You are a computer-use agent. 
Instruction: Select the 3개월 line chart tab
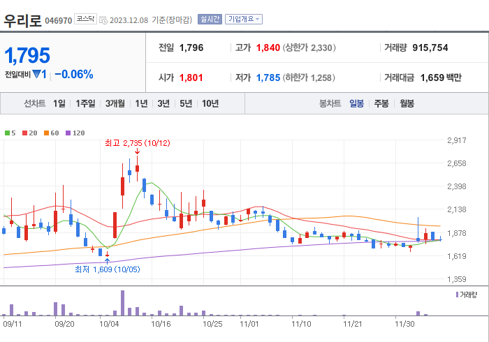pyautogui.click(x=115, y=103)
